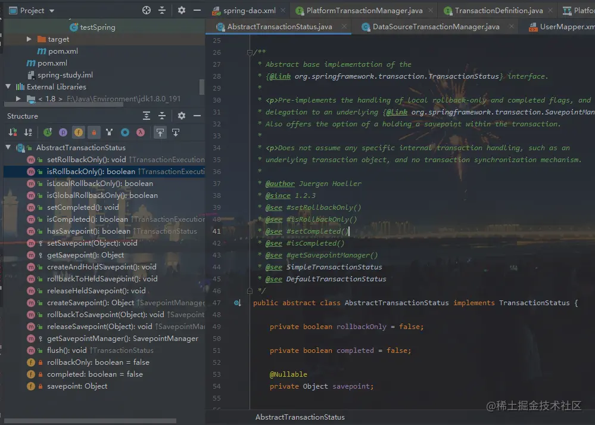Image resolution: width=595 pixels, height=425 pixels.
Task: Select rollbackOnly field in Structure
Action: pos(104,362)
